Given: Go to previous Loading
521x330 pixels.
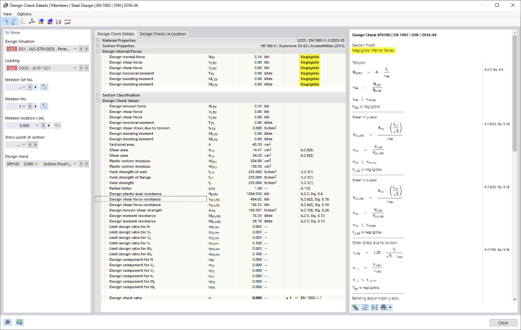Looking at the screenshot, I should (x=81, y=68).
